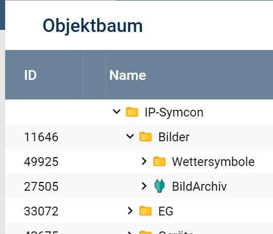Select the IP-Symcon root label
This screenshot has width=273, height=234.
coord(174,112)
